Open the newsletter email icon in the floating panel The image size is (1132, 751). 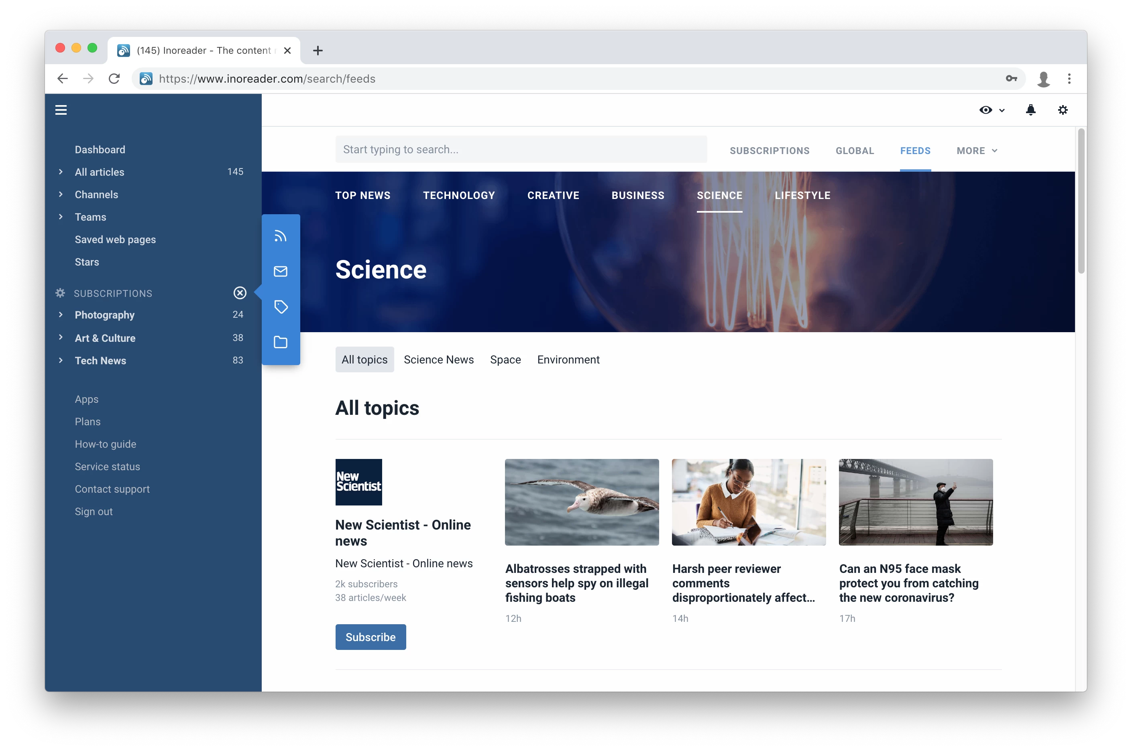(281, 271)
